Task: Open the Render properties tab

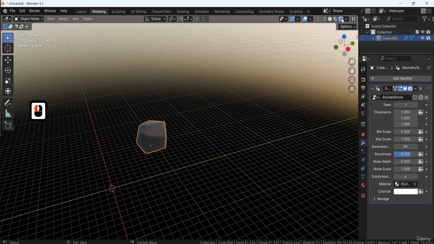Action: (363, 80)
